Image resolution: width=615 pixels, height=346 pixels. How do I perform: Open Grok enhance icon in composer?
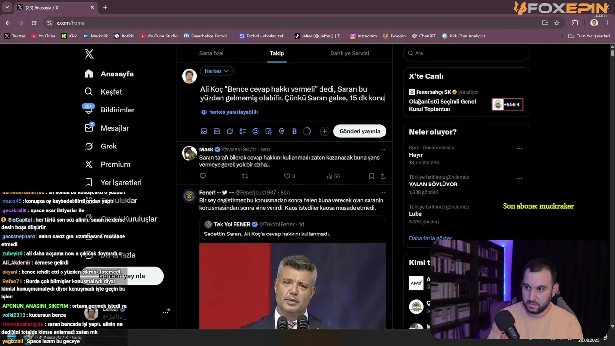[x=230, y=131]
